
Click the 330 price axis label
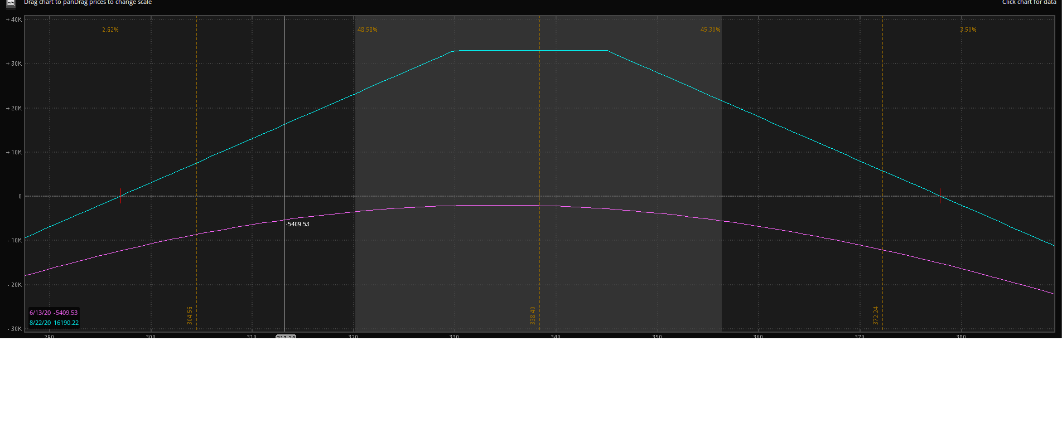(454, 337)
